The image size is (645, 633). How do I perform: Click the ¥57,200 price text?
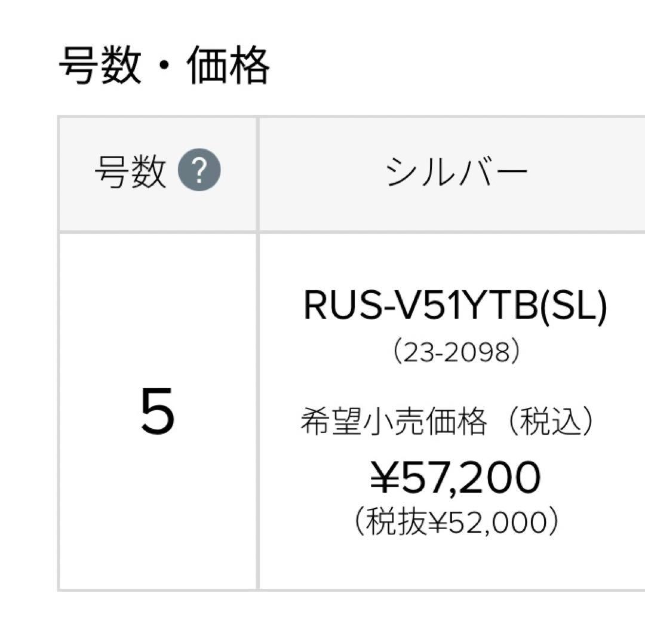456,477
